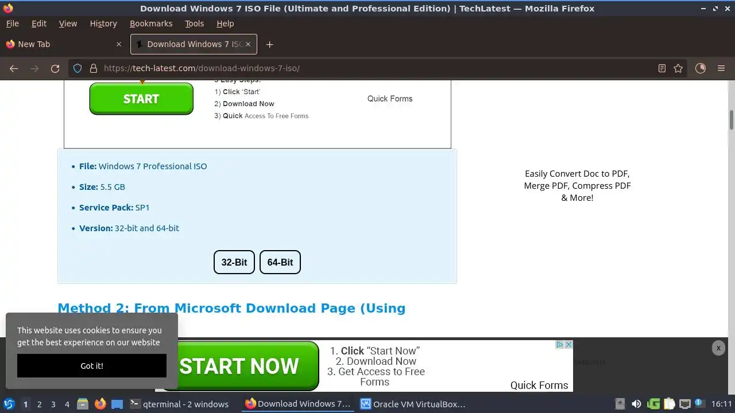This screenshot has width=735, height=413.
Task: Switch to Oracle VM VirtualBox taskbar entry
Action: pos(413,404)
